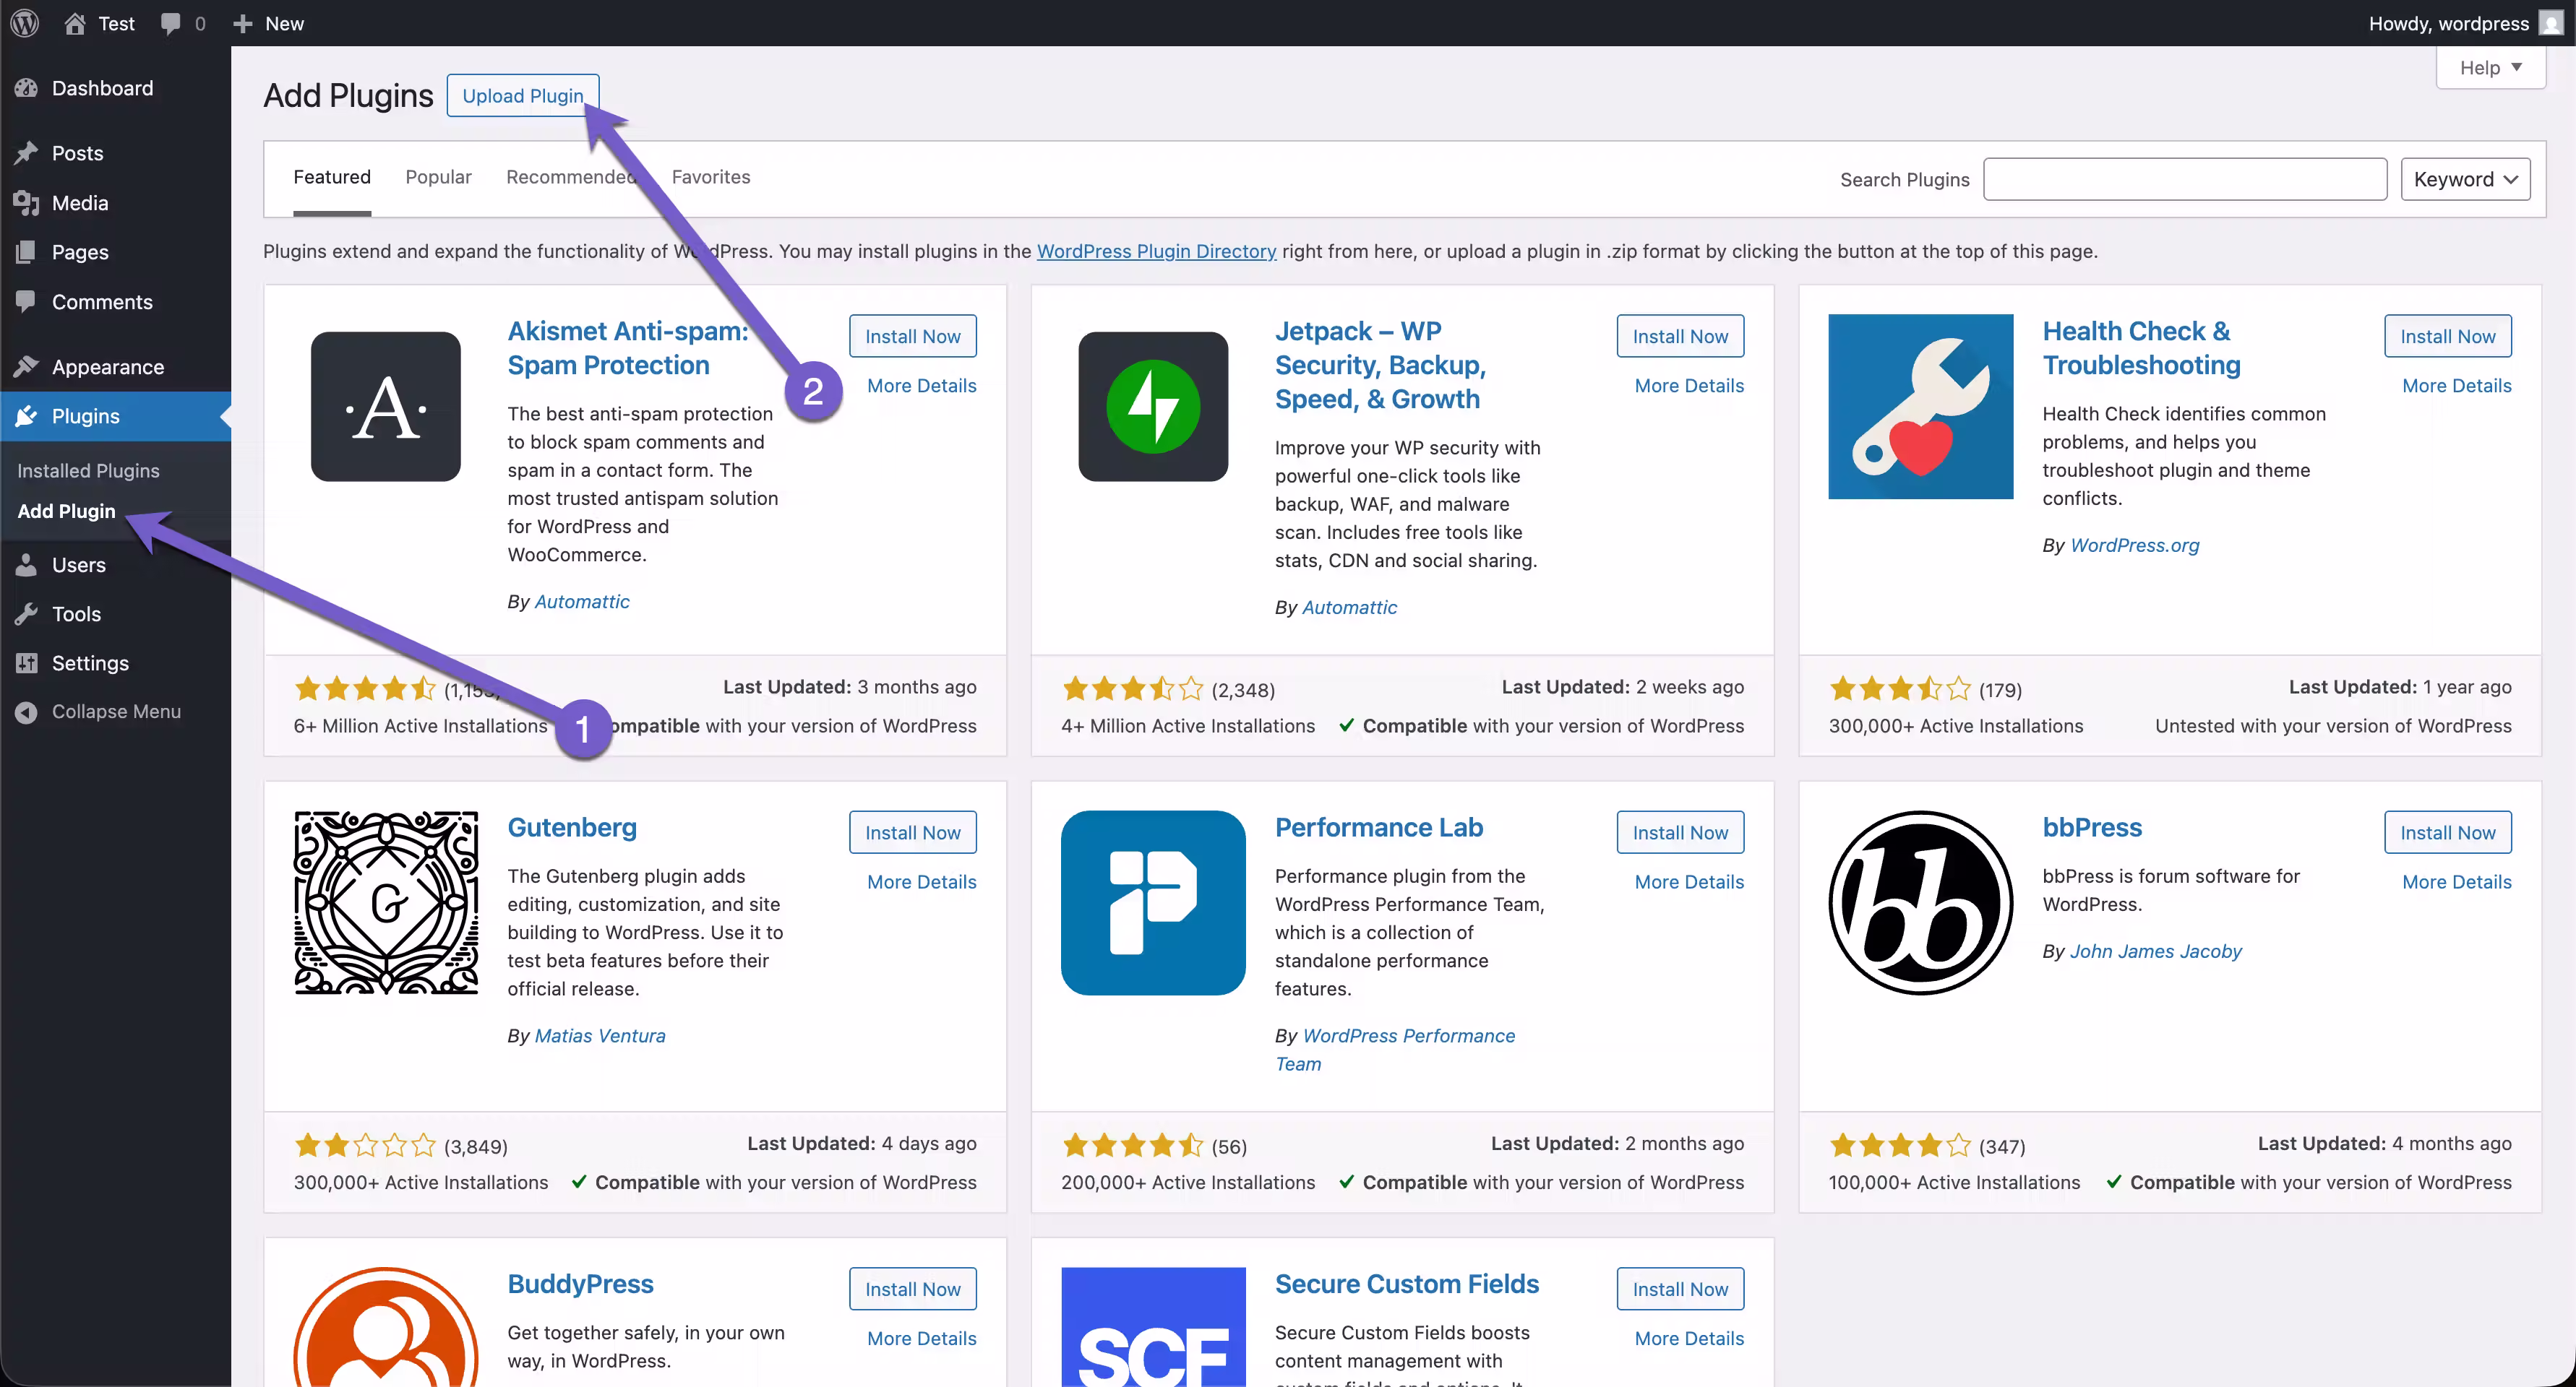Open the Appearance paintbrush icon
Screen dimensions: 2576x1387
click(x=27, y=367)
